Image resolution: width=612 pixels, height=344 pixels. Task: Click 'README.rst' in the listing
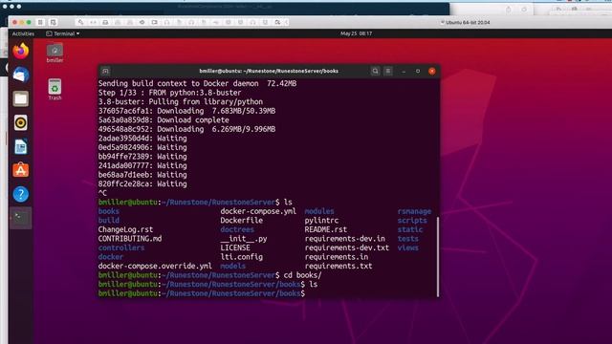pos(325,229)
